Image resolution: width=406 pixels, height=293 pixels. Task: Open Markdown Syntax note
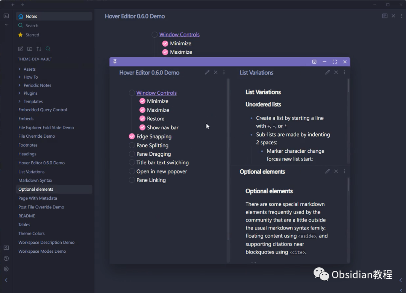pyautogui.click(x=35, y=180)
